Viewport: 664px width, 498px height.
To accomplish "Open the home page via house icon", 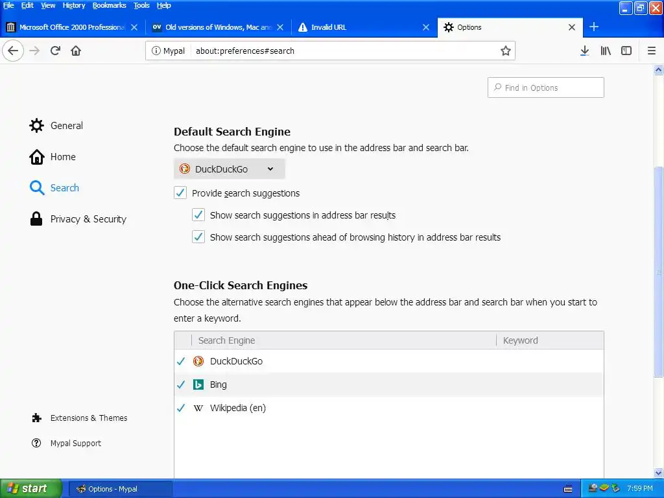I will pyautogui.click(x=76, y=51).
